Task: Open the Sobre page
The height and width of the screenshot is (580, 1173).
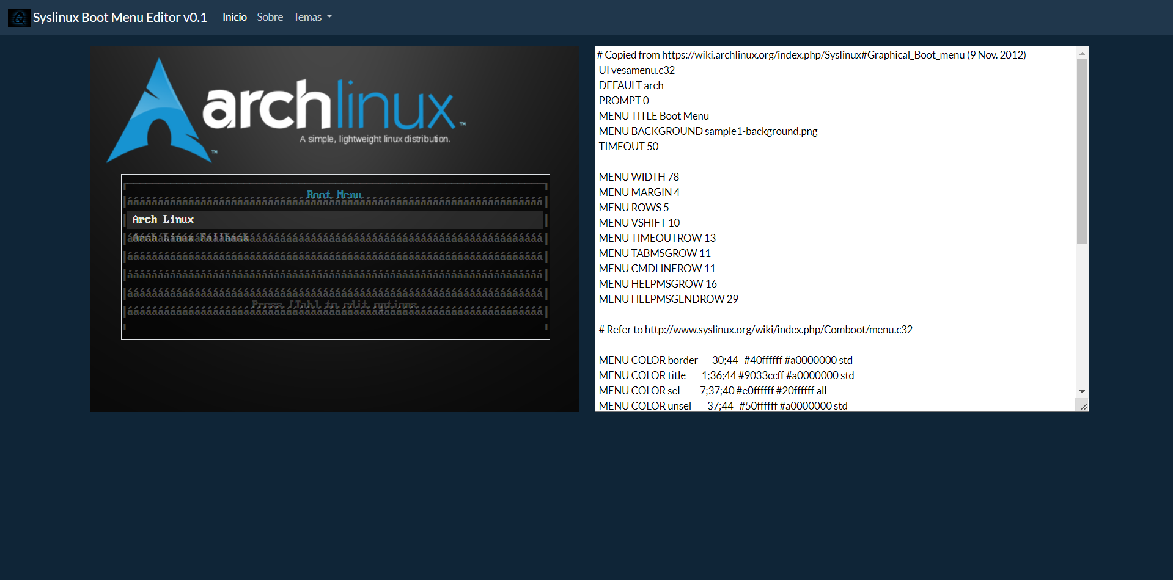Action: pyautogui.click(x=270, y=17)
